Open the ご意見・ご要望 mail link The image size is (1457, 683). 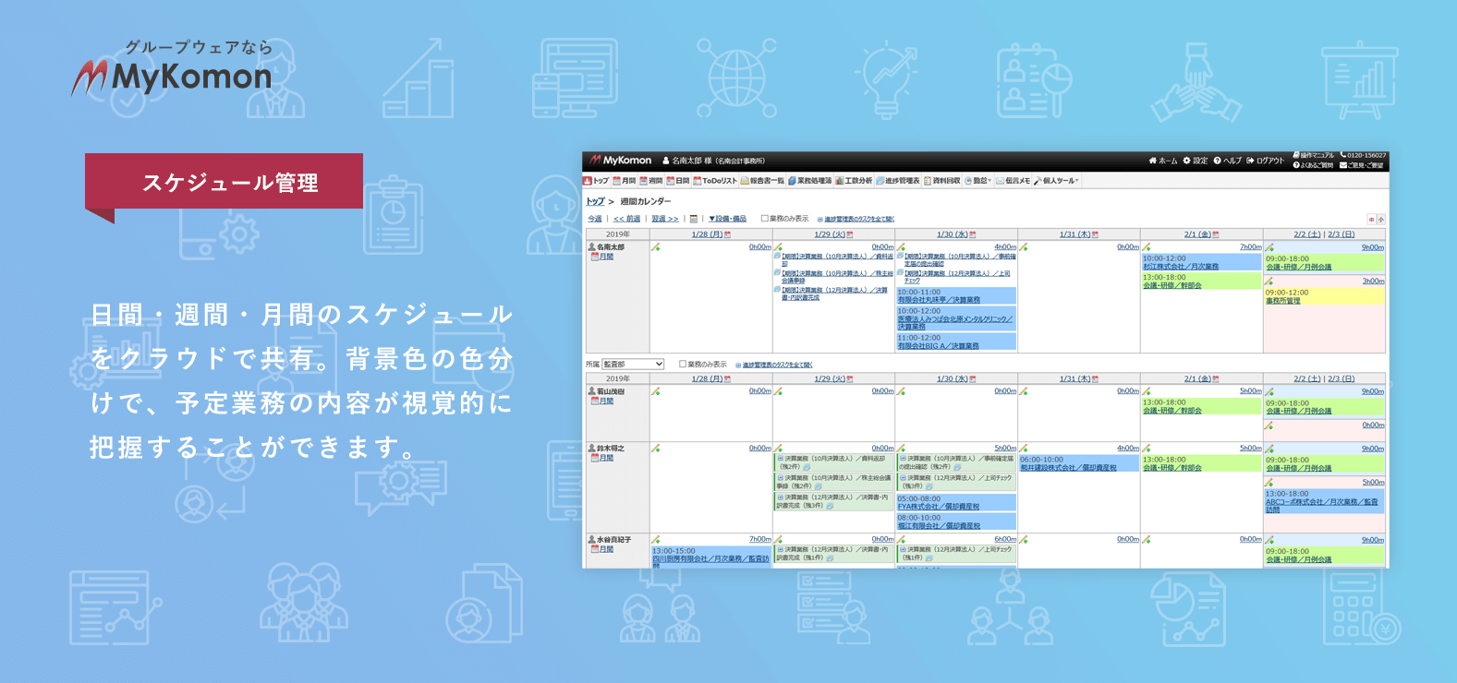pyautogui.click(x=1362, y=165)
